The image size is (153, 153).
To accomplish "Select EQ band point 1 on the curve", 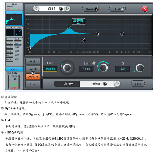I will coord(122,34).
